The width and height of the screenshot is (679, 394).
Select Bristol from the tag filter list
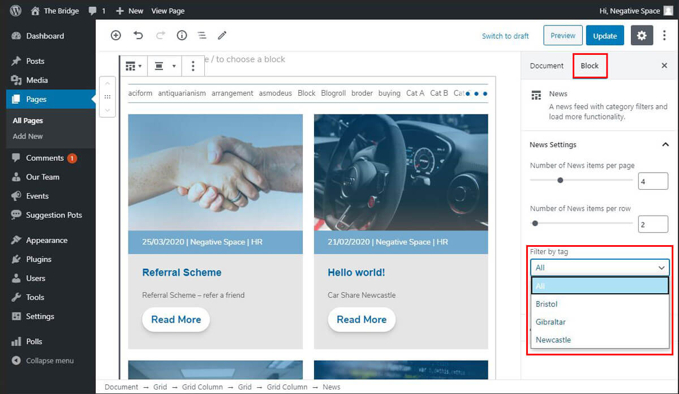click(547, 304)
